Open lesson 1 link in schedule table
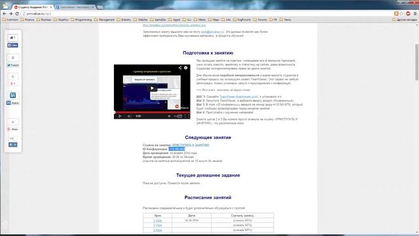The width and height of the screenshot is (419, 236). tap(157, 220)
